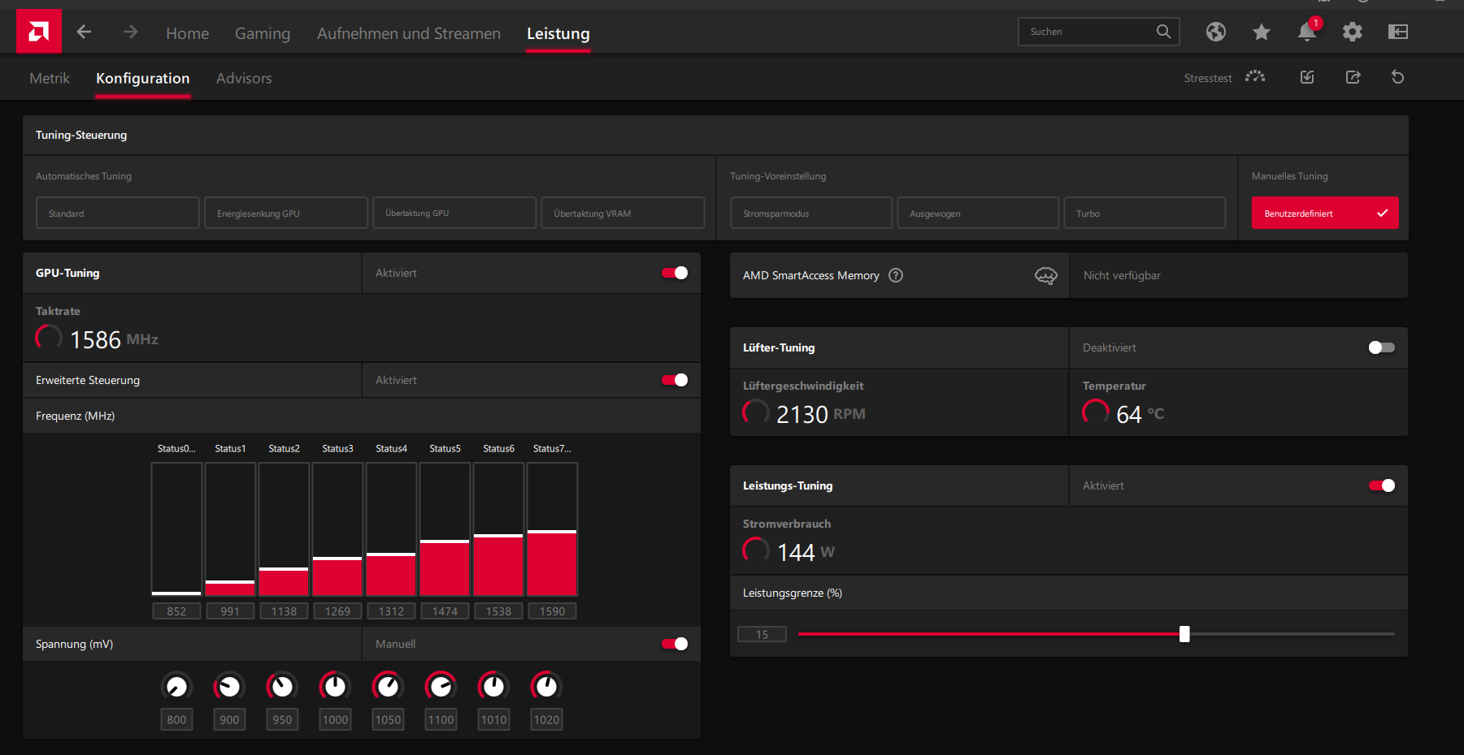Click SmartAccess Memory help question mark
The height and width of the screenshot is (755, 1464).
[x=896, y=275]
